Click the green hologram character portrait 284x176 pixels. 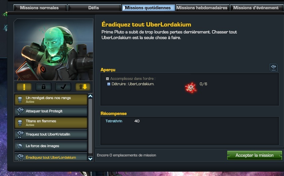coord(53,50)
